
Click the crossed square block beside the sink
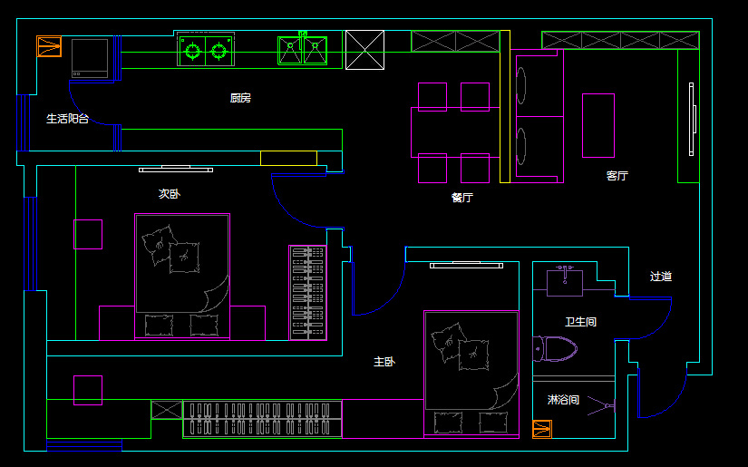(x=364, y=49)
